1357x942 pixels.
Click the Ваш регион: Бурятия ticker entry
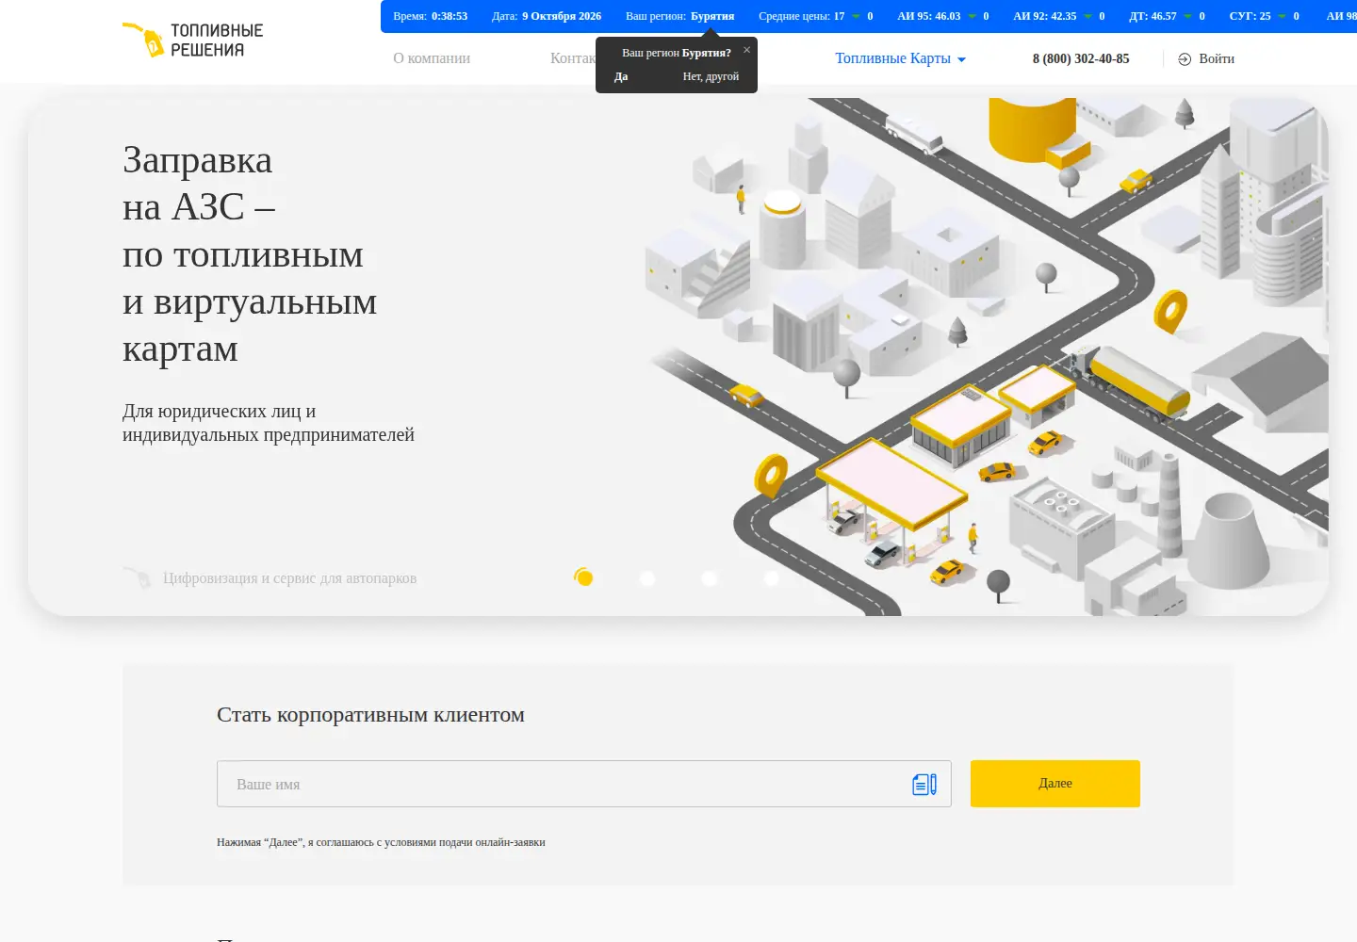coord(679,16)
